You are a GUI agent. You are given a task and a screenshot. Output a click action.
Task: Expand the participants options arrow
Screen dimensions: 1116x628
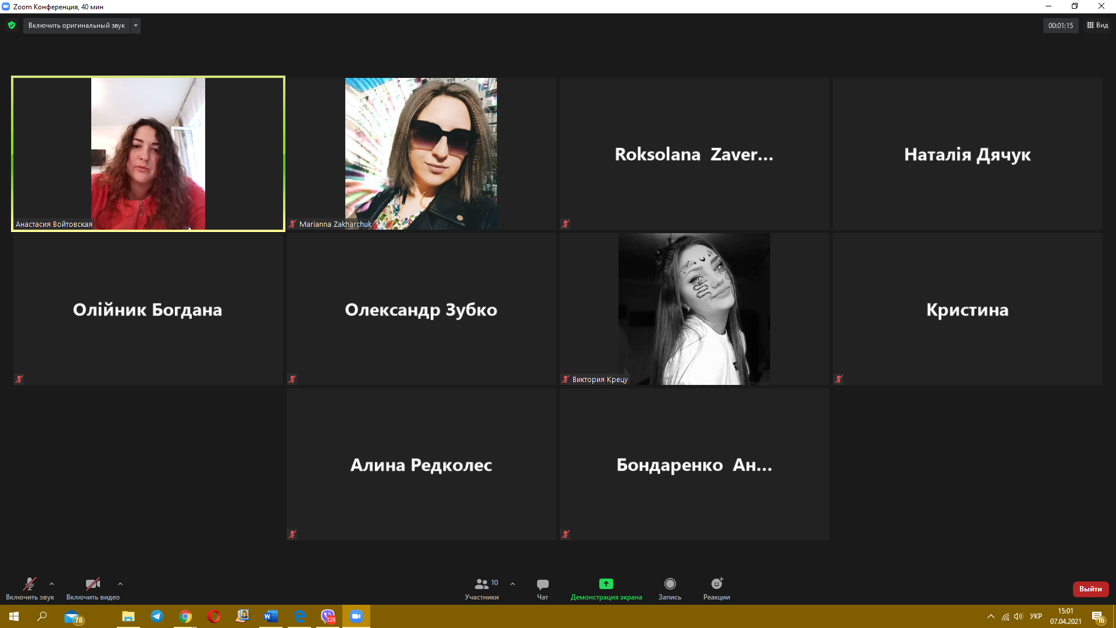pyautogui.click(x=513, y=583)
